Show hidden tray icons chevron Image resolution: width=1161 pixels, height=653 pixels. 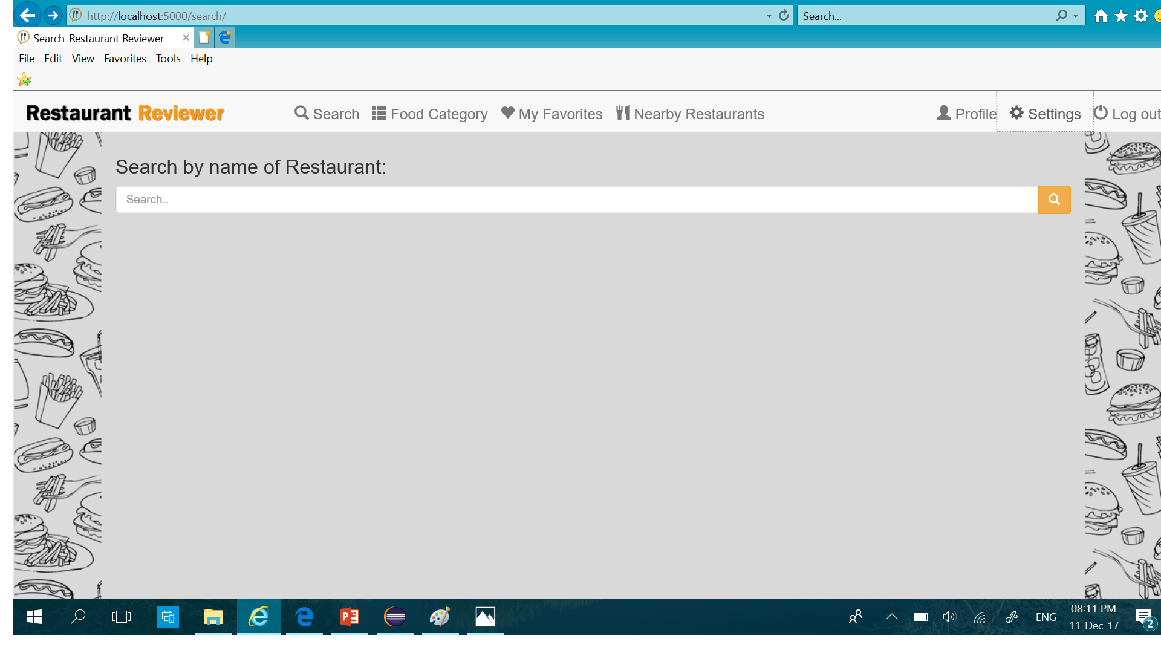[891, 617]
